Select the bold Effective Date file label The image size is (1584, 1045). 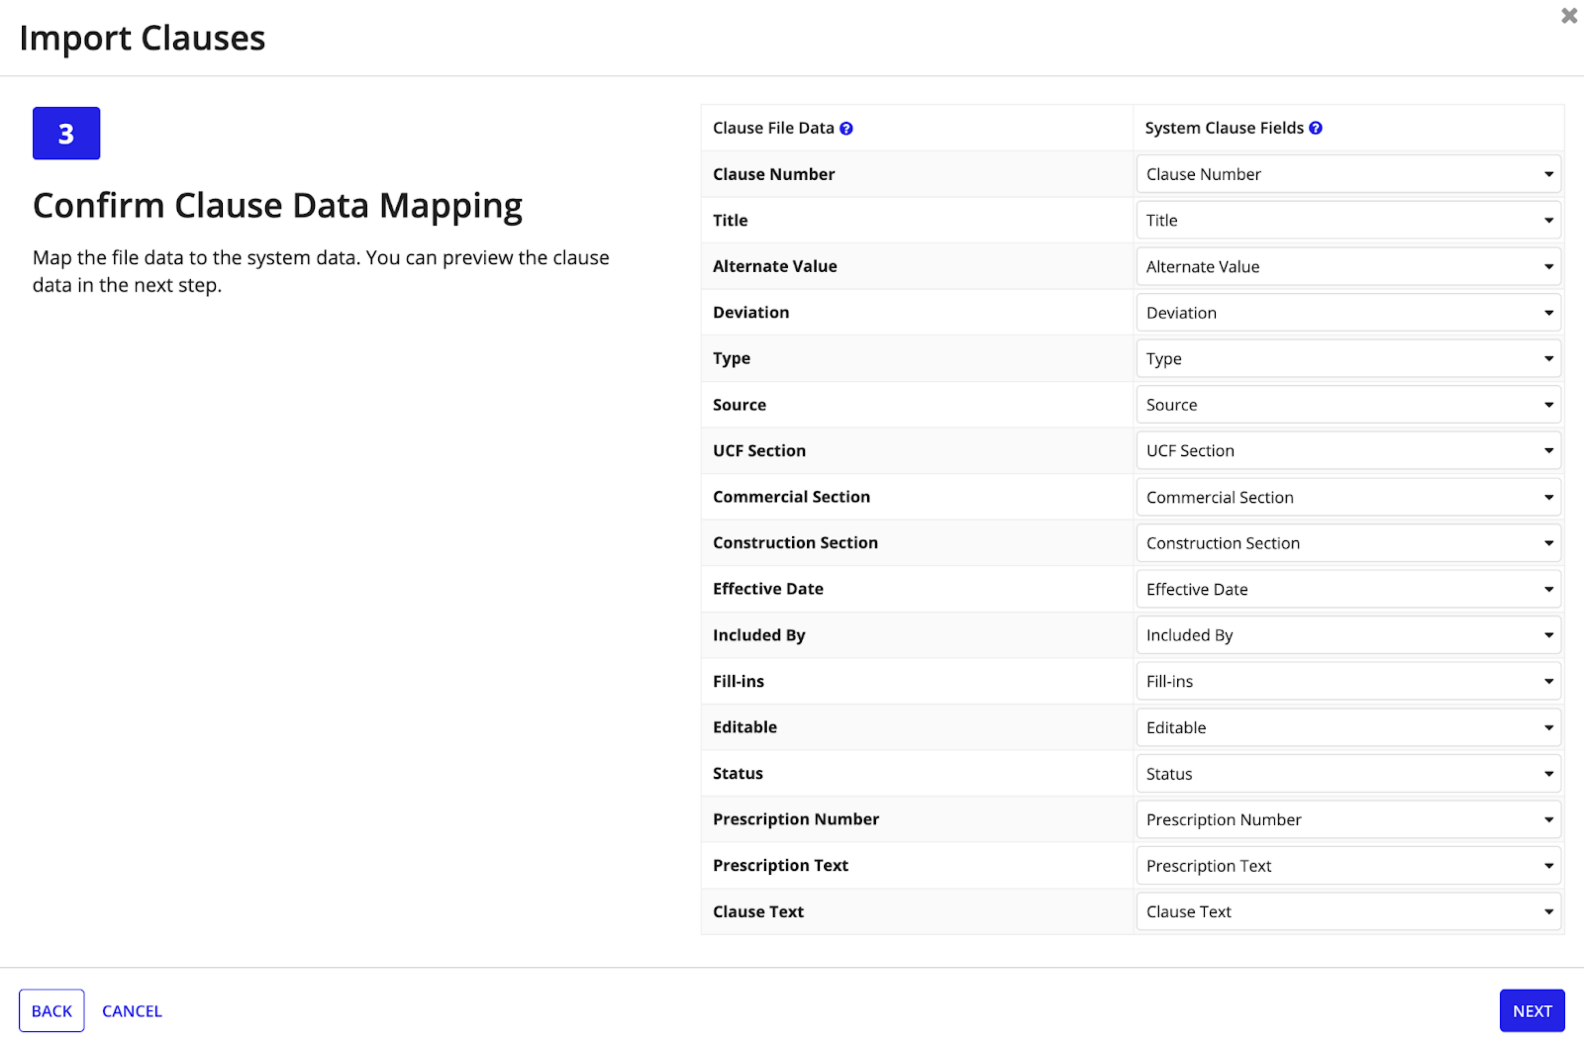(x=768, y=588)
